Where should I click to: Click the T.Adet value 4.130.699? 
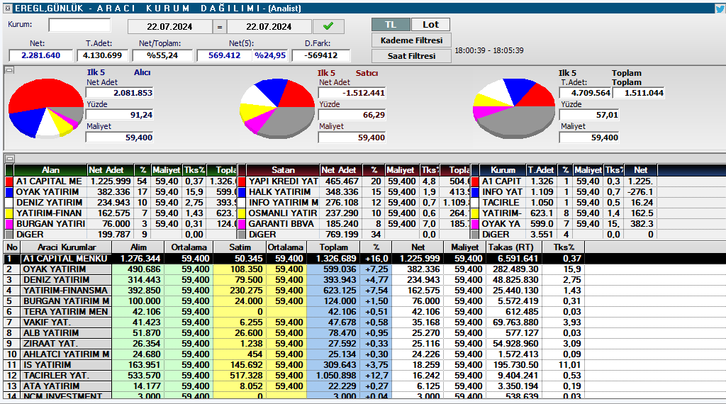coord(102,55)
